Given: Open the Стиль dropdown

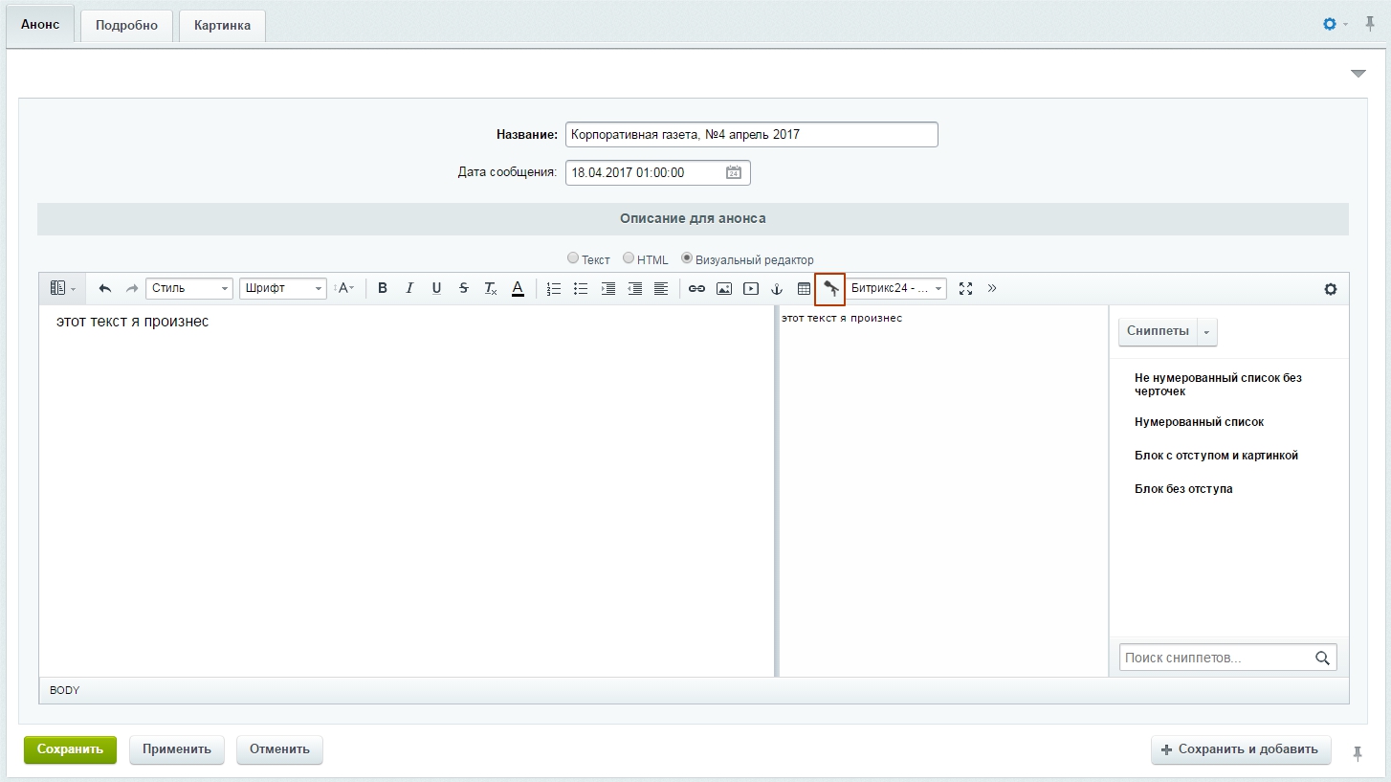Looking at the screenshot, I should pos(189,288).
